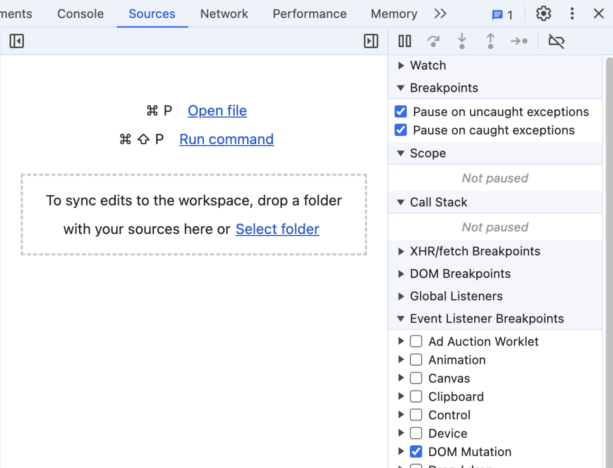Image resolution: width=613 pixels, height=468 pixels.
Task: Collapse the Scope section
Action: [x=495, y=153]
